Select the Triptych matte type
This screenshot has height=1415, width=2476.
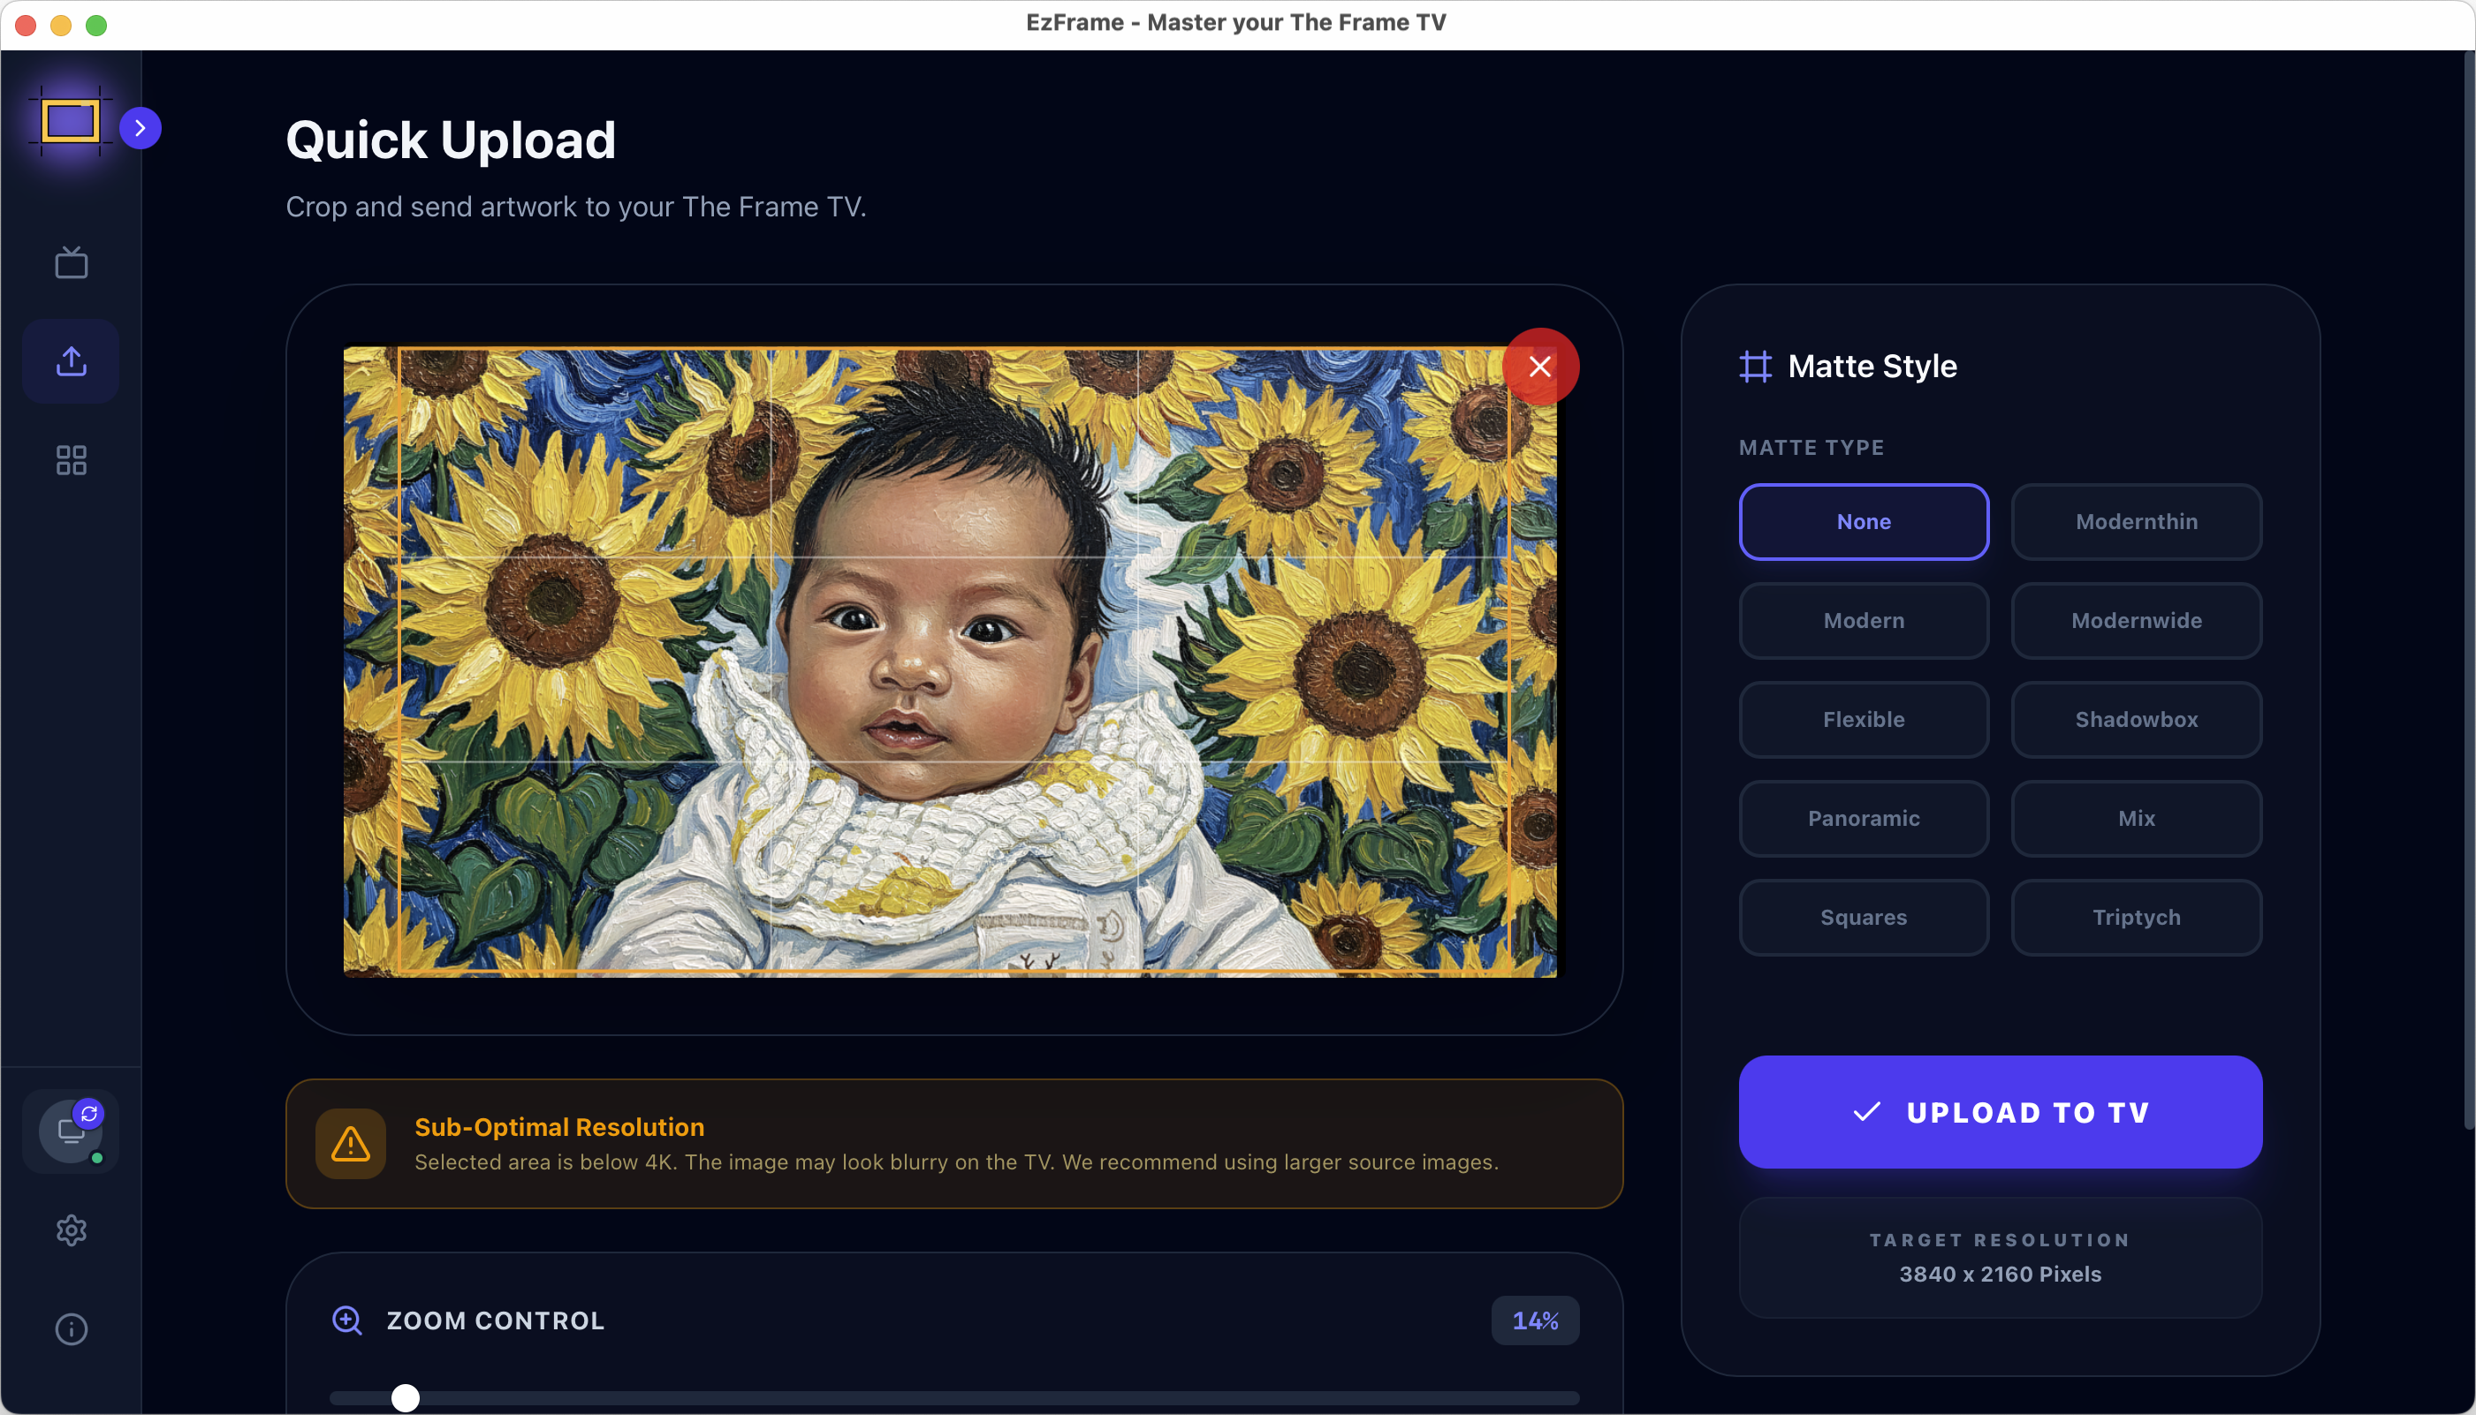click(2136, 918)
